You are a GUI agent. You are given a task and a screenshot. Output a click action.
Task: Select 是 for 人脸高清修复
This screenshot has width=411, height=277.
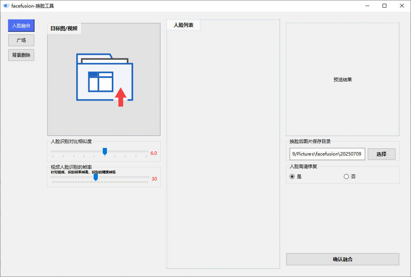click(x=296, y=177)
